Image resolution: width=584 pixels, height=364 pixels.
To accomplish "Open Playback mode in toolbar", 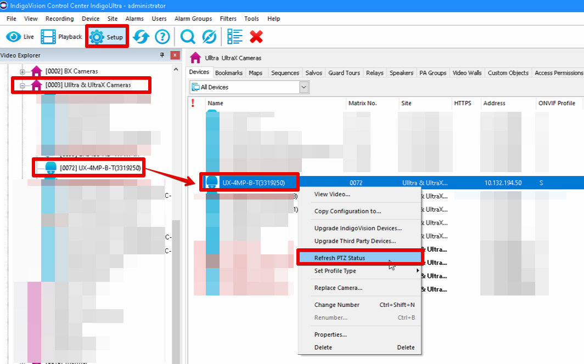I will (61, 37).
